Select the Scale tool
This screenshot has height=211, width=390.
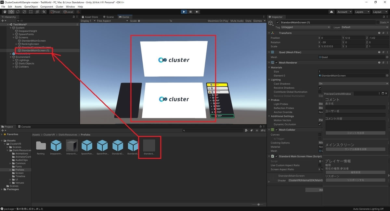click(x=24, y=12)
